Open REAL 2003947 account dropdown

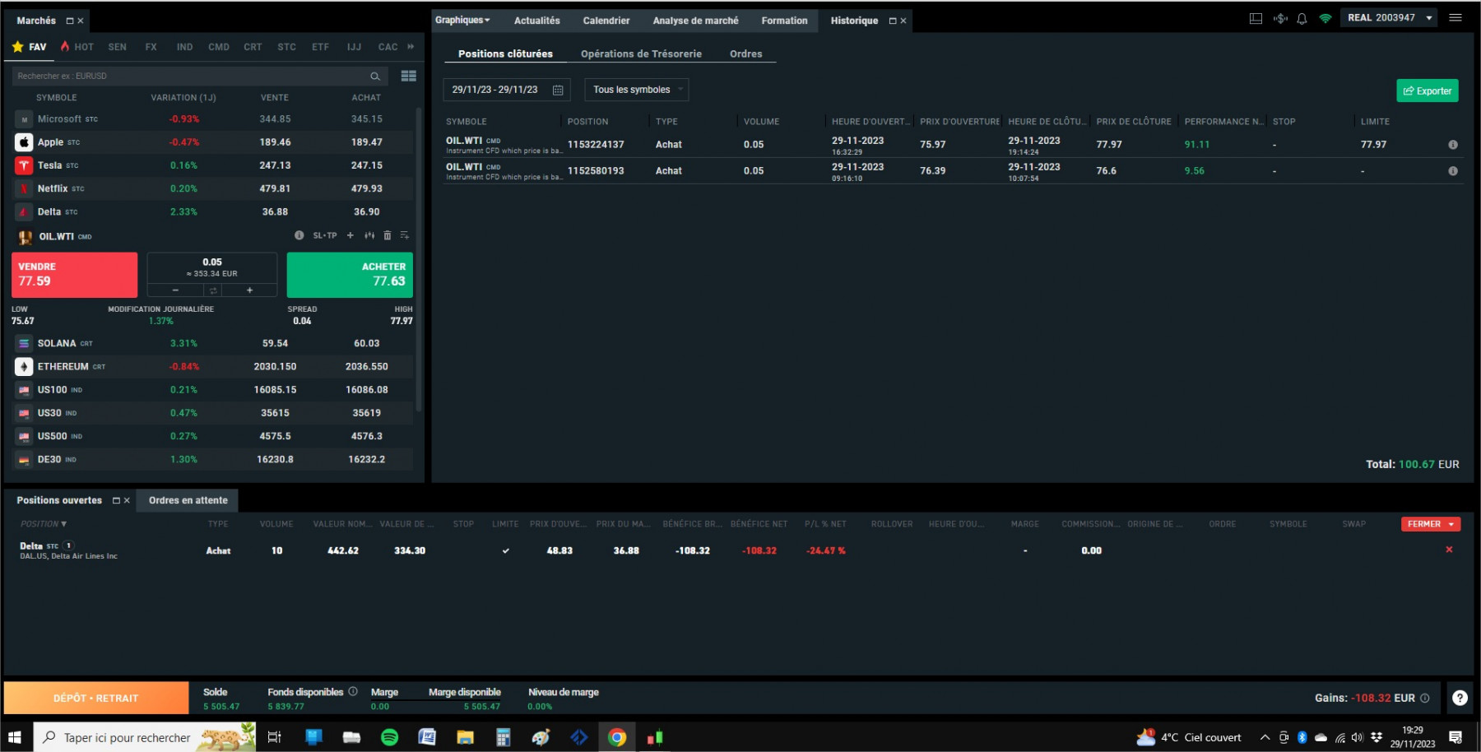pos(1389,17)
